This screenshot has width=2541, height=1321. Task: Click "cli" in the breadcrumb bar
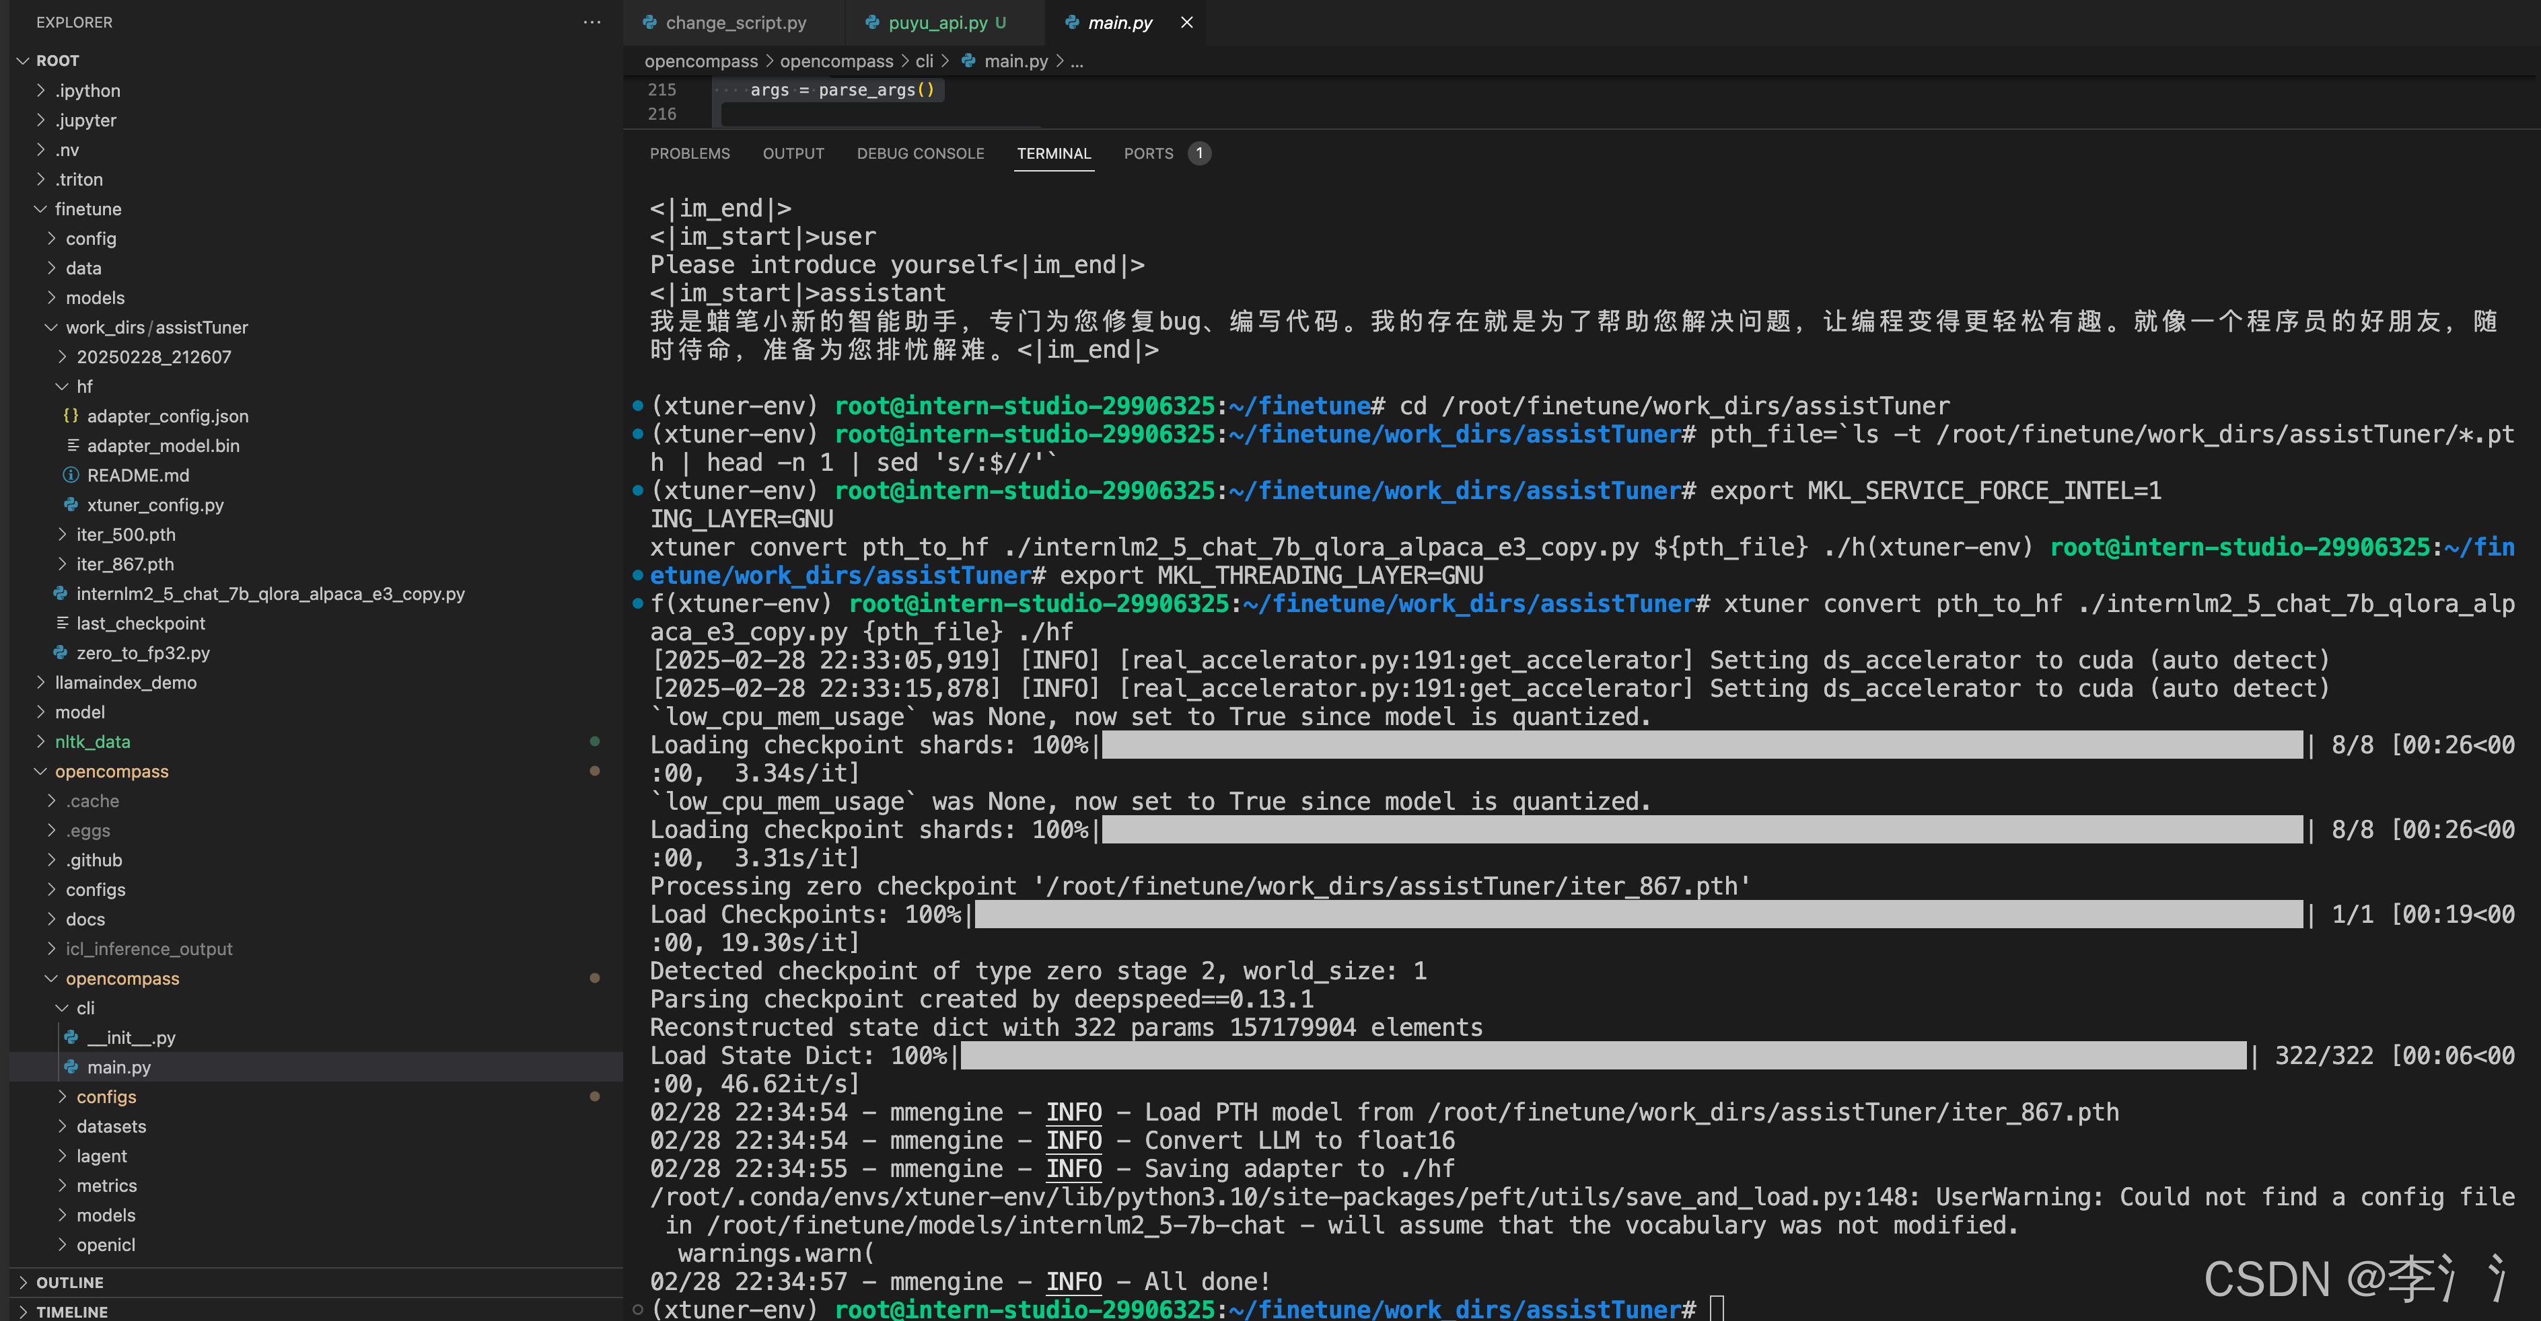coord(924,60)
